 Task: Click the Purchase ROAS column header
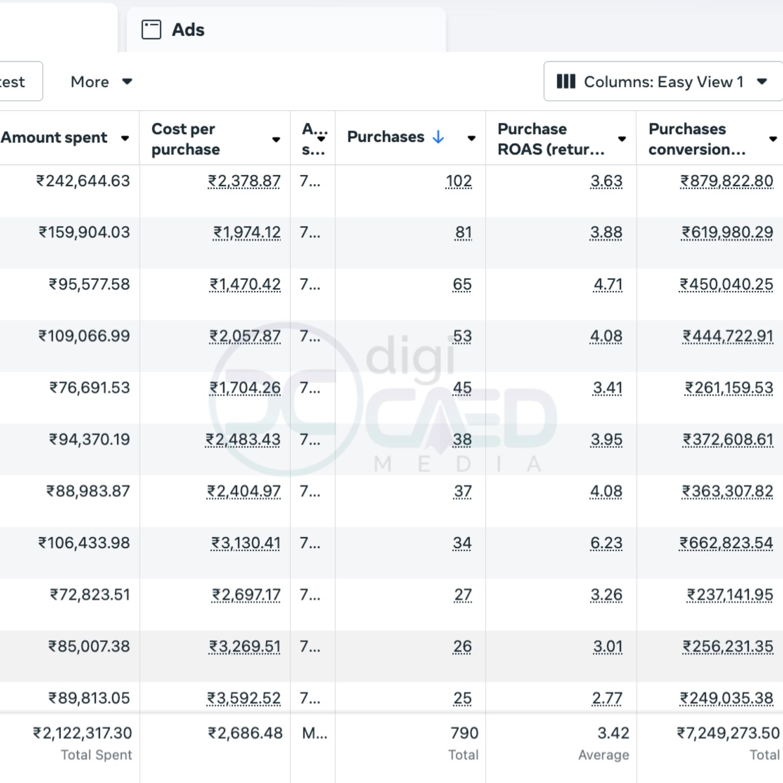[x=551, y=139]
